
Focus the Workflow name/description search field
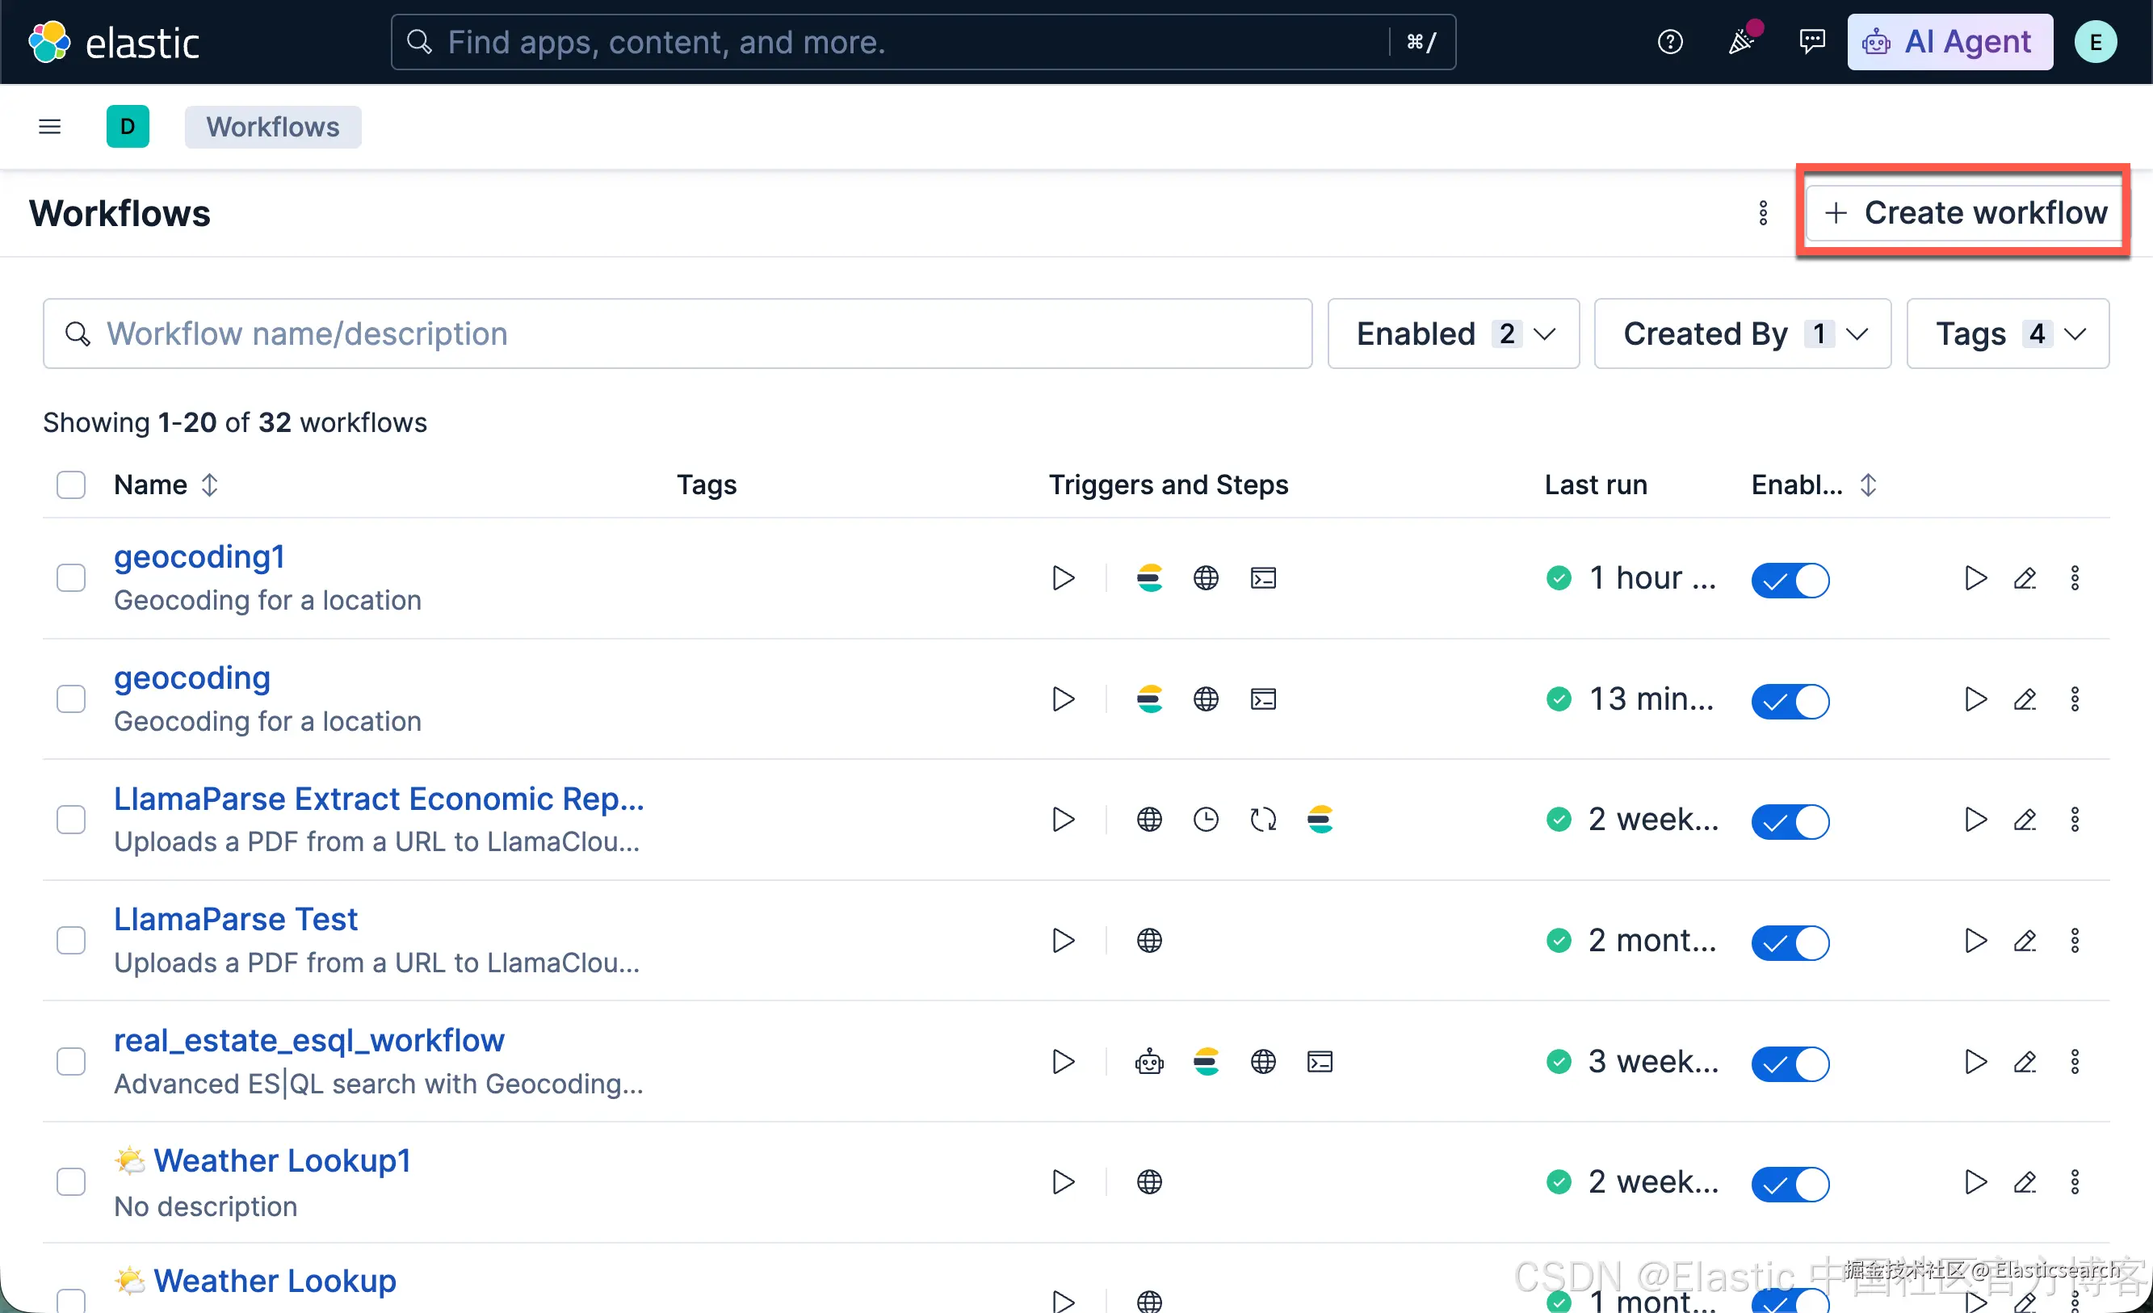pyautogui.click(x=678, y=333)
